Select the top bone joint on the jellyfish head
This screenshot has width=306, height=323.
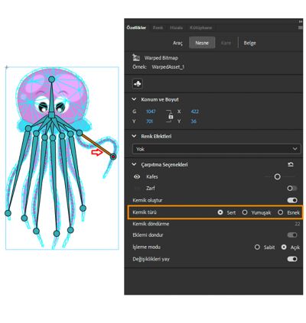[52, 79]
